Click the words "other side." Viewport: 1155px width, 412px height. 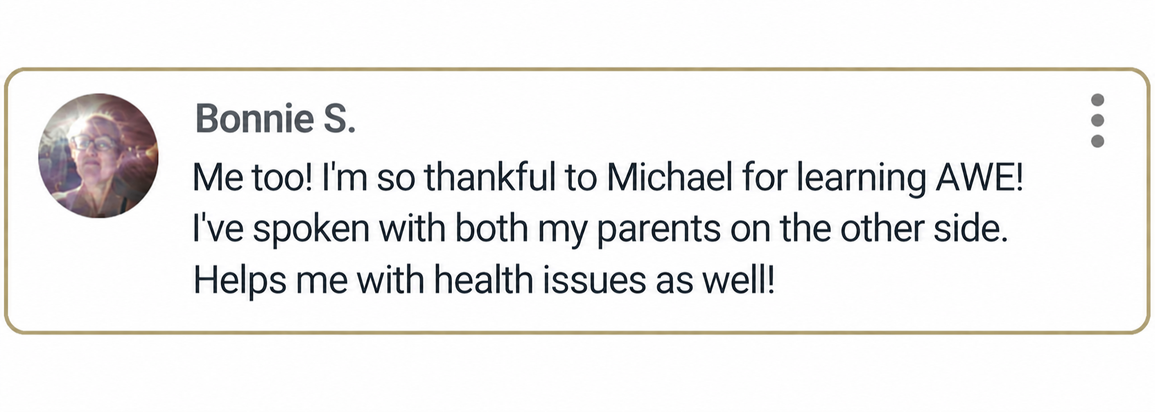(x=924, y=229)
